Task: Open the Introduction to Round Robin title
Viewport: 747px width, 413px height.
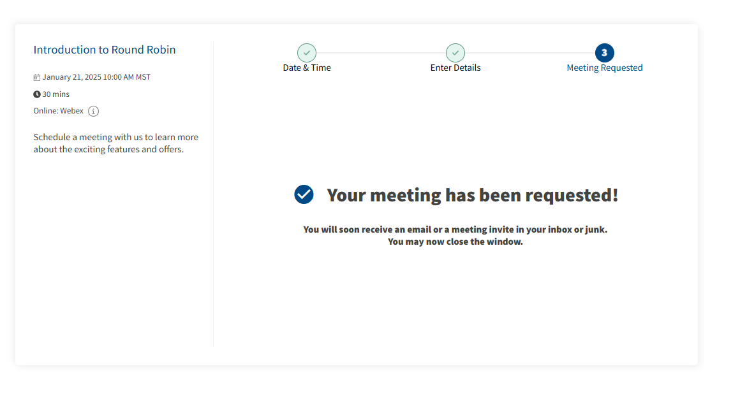Action: click(105, 50)
